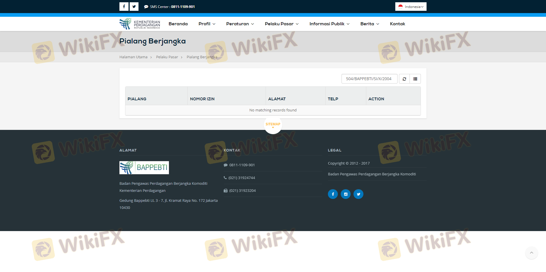Click the Twitter icon in top bar
The image size is (546, 272).
[134, 7]
